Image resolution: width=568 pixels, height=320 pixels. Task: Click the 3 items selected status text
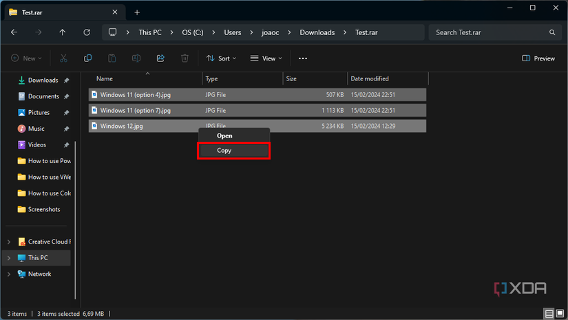click(x=59, y=314)
